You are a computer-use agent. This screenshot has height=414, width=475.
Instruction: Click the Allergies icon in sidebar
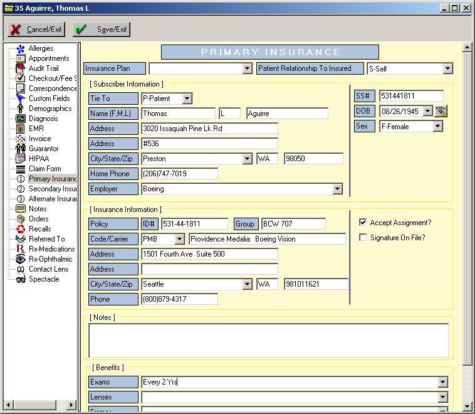[21, 48]
